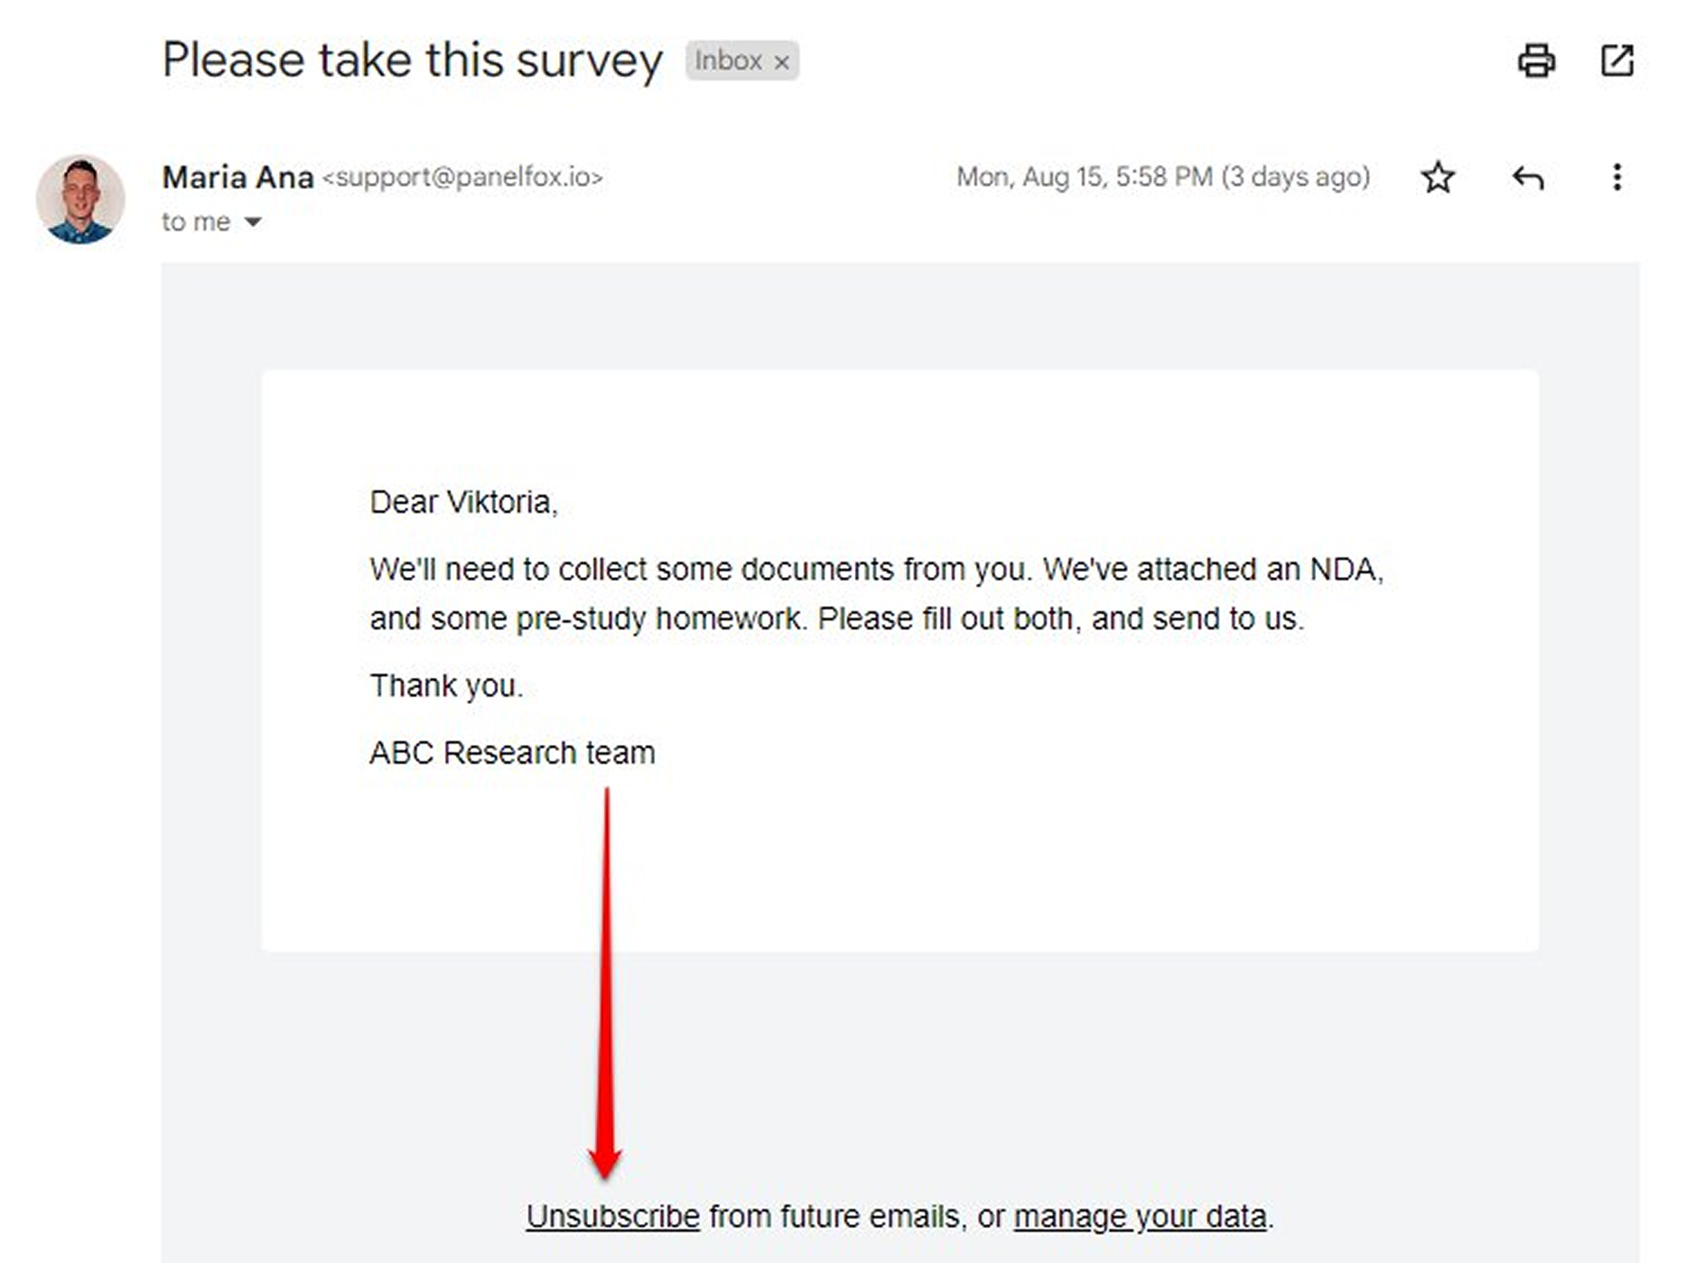1687x1263 pixels.
Task: Click the 'to me' recipient text
Action: pos(196,222)
